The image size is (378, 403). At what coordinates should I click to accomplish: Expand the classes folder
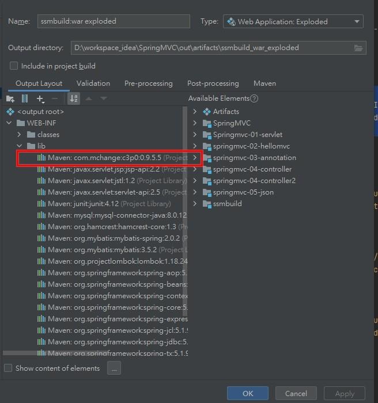[x=20, y=135]
